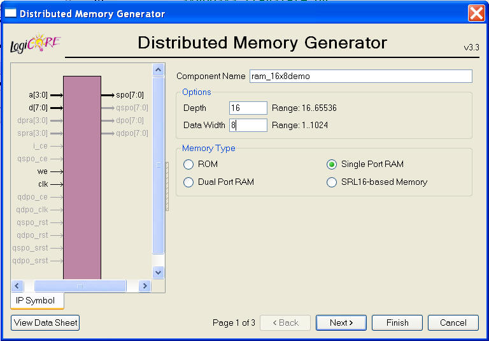Viewport: 489px width, 341px height.
Task: Click the spo[7:0] output port label
Action: click(130, 95)
